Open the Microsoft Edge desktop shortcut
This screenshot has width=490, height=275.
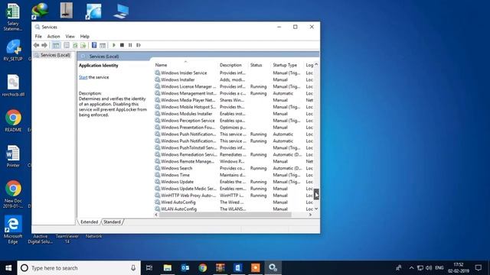point(13,229)
